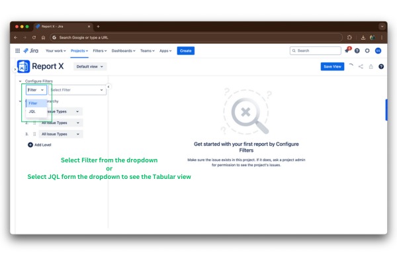Collapse the Hierarchy section

[x=20, y=101]
